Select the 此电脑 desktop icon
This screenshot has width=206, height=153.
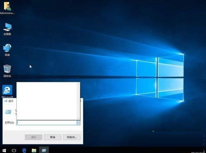[7, 29]
